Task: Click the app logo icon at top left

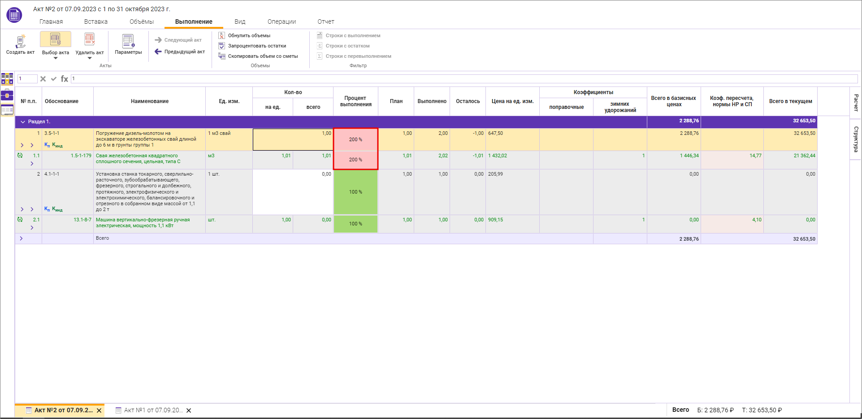Action: [x=14, y=15]
